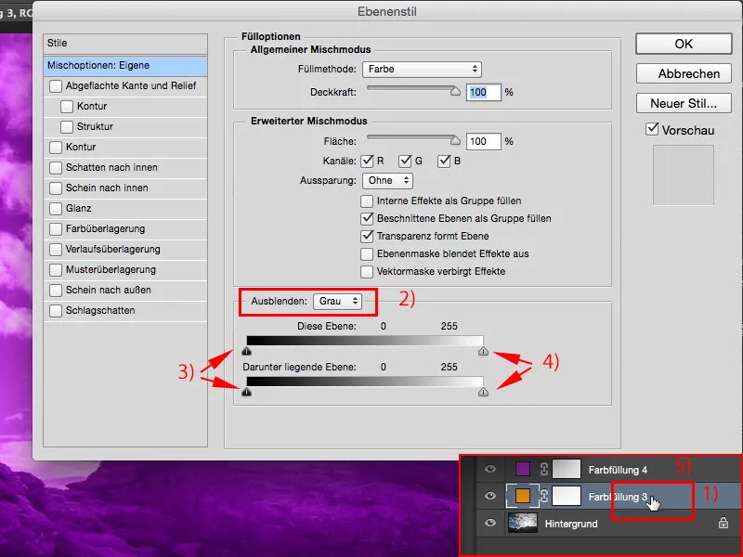Click the Deckkraft slider handle

coord(455,91)
